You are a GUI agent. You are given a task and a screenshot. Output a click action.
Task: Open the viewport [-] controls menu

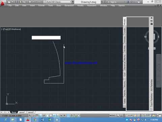(x=2, y=29)
